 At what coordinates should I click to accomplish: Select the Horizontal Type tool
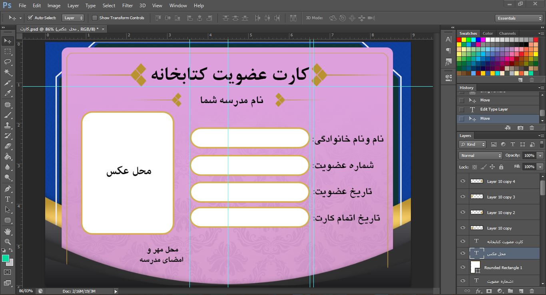click(x=8, y=199)
